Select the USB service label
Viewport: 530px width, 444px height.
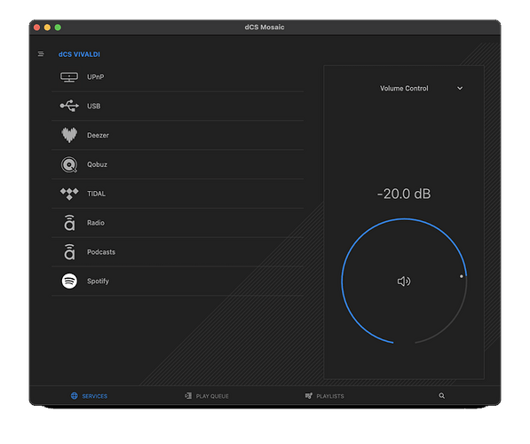pyautogui.click(x=93, y=107)
